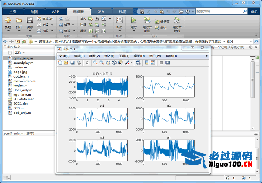Click the comment percent (%) icon
262x183 pixels.
(91, 25)
